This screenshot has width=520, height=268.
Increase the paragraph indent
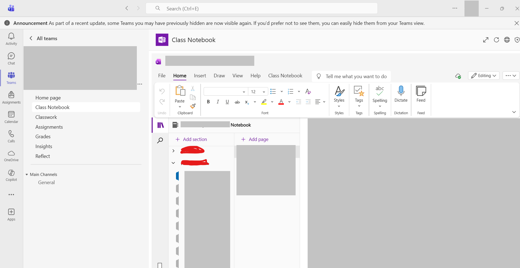(308, 102)
